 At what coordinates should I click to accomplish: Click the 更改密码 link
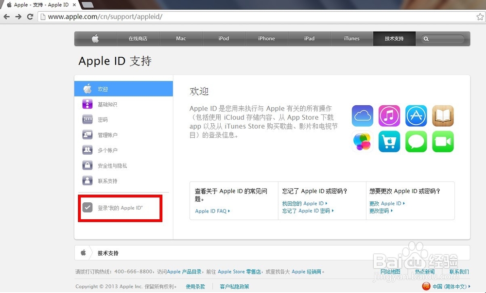[381, 211]
